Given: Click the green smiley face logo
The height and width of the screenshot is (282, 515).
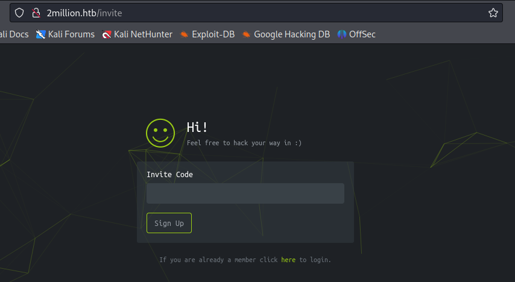Looking at the screenshot, I should [160, 133].
